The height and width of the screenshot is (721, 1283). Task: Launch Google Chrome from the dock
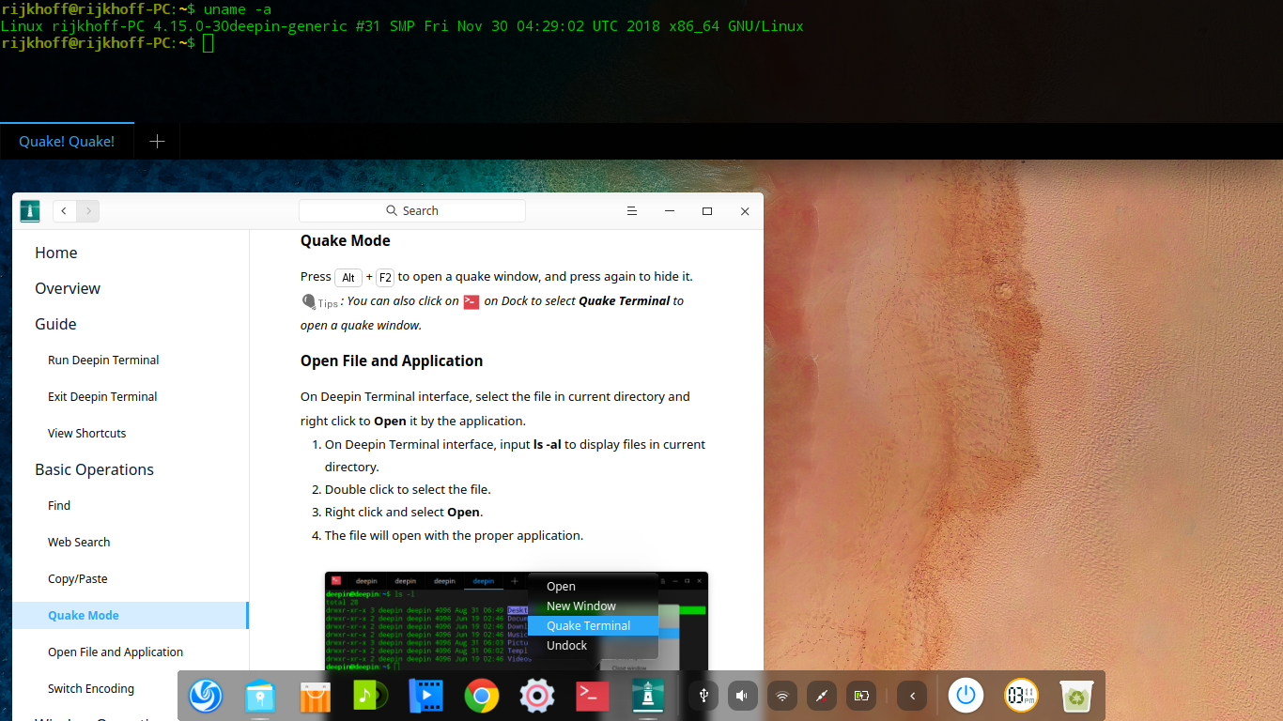(x=481, y=696)
